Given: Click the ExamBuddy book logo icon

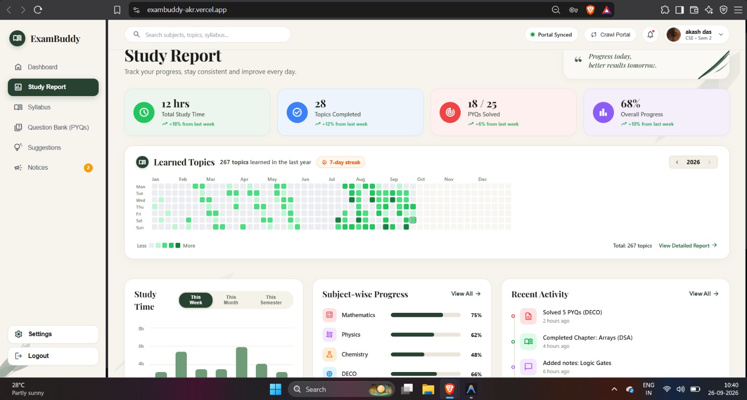Looking at the screenshot, I should (17, 38).
